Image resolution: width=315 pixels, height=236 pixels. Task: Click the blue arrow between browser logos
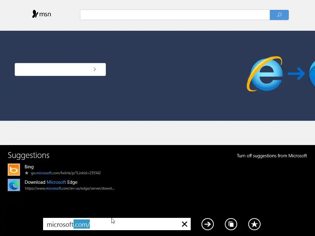point(296,74)
